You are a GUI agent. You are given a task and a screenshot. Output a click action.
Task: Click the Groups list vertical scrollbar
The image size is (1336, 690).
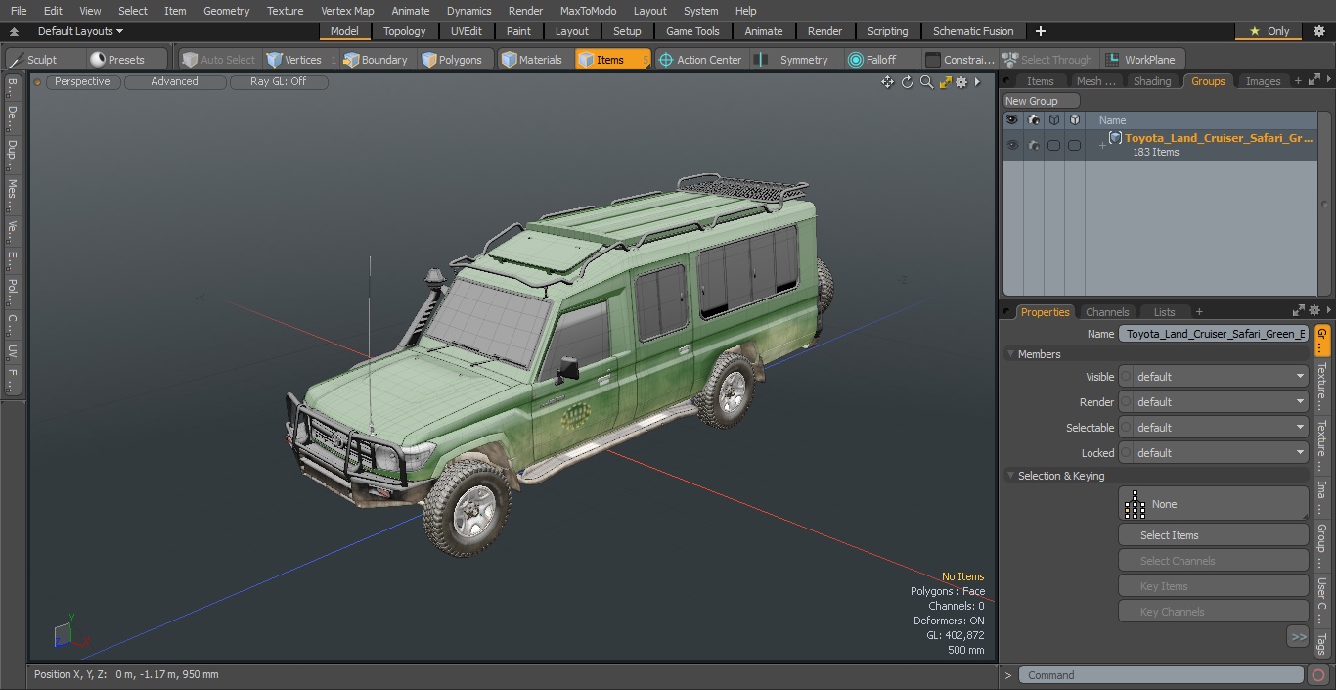pyautogui.click(x=1324, y=203)
